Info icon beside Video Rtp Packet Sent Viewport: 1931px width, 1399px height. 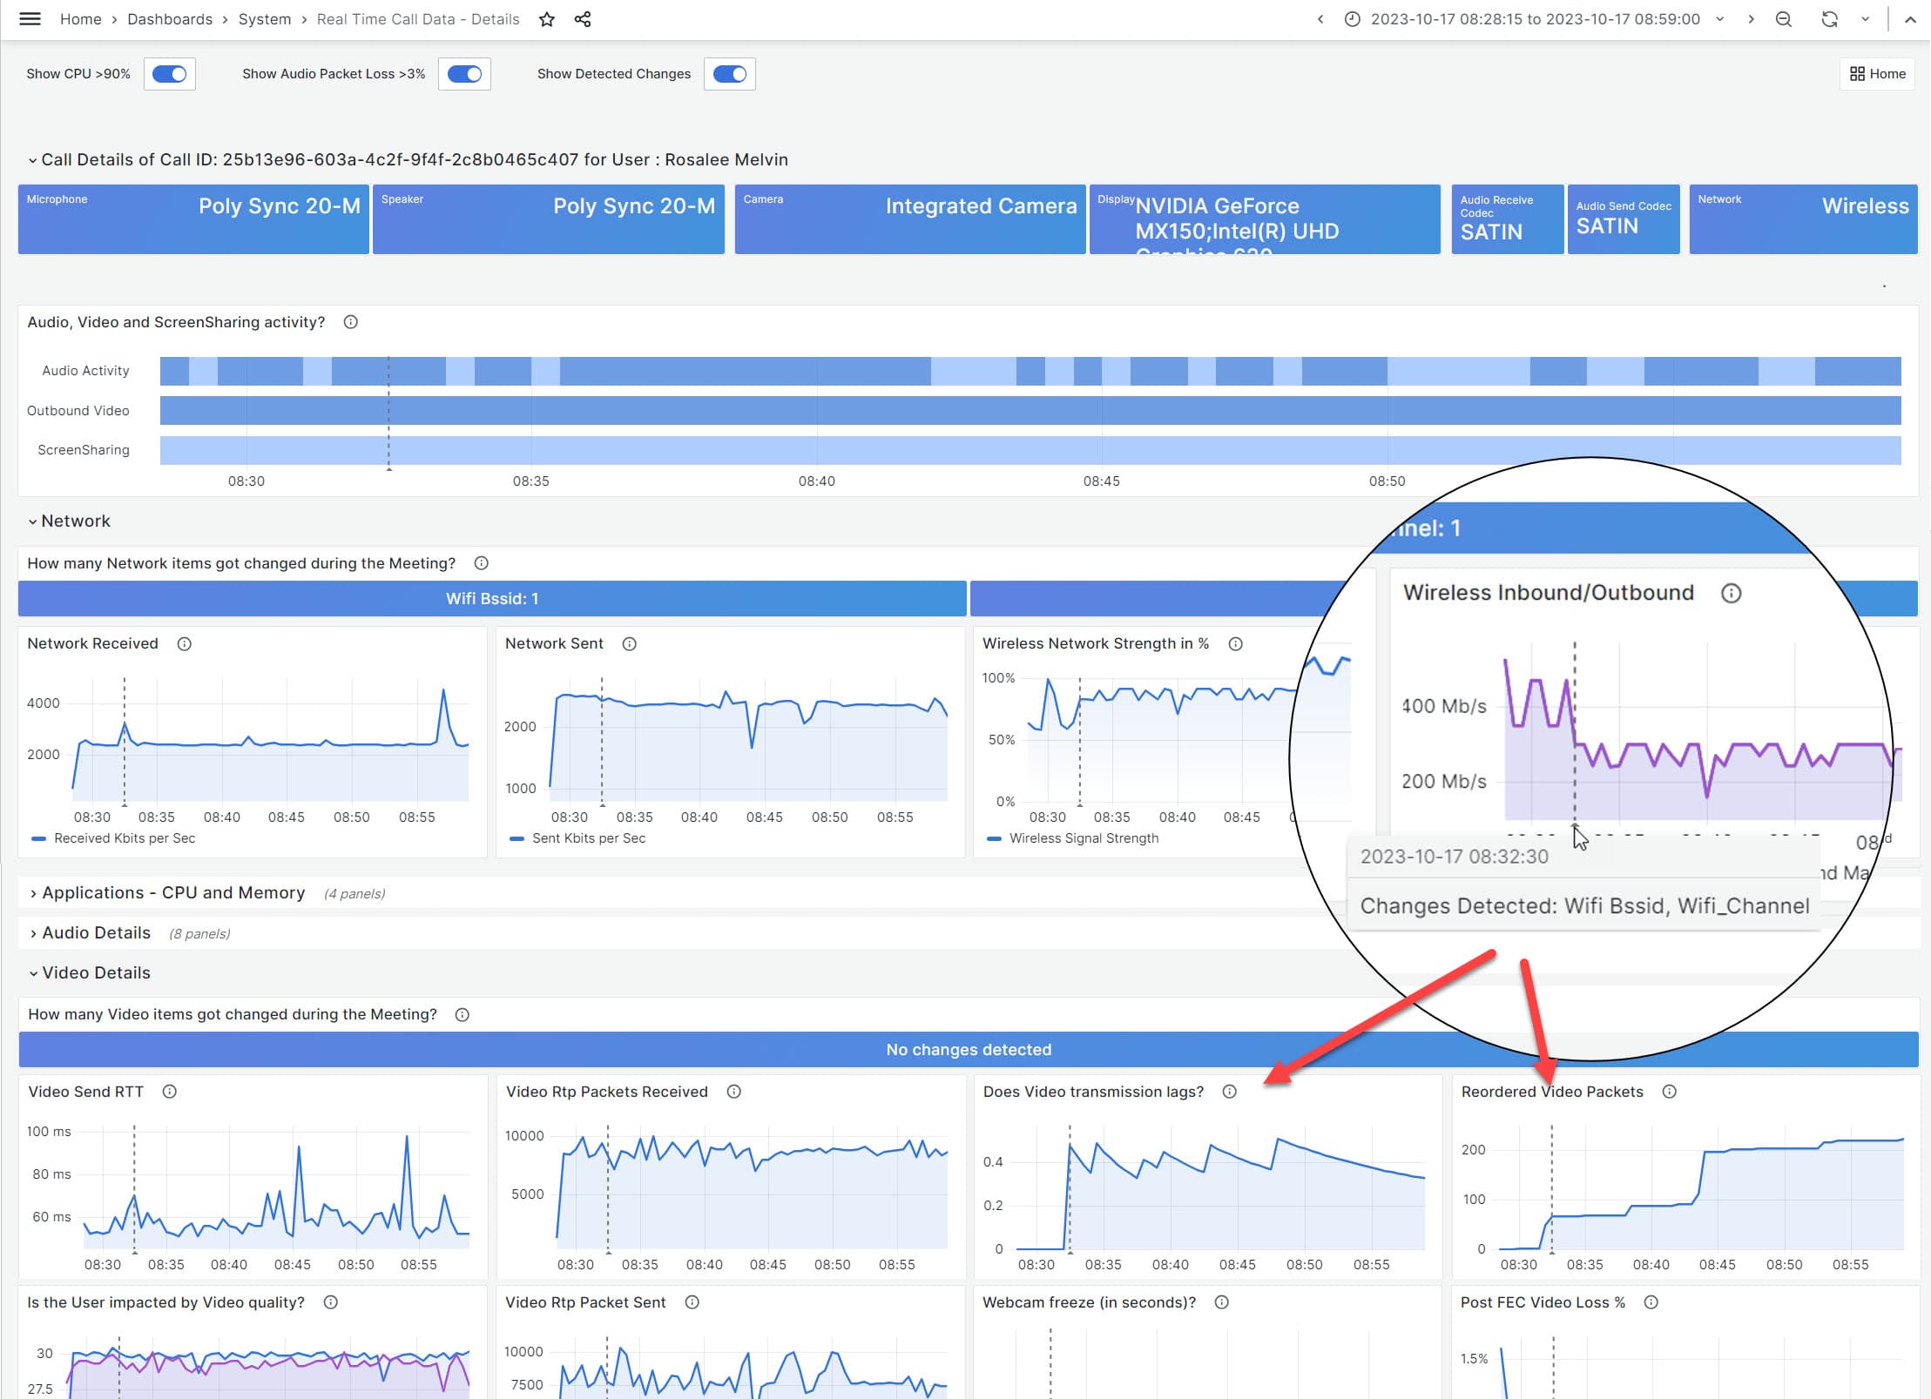[x=692, y=1302]
